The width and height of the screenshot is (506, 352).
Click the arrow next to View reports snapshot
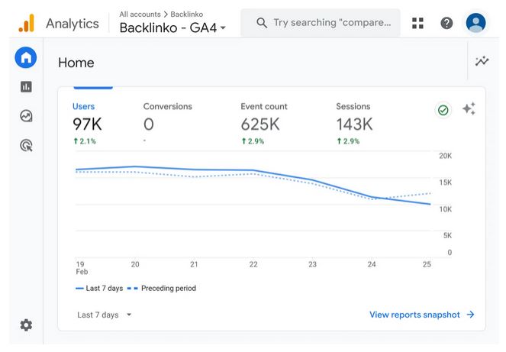click(x=470, y=315)
